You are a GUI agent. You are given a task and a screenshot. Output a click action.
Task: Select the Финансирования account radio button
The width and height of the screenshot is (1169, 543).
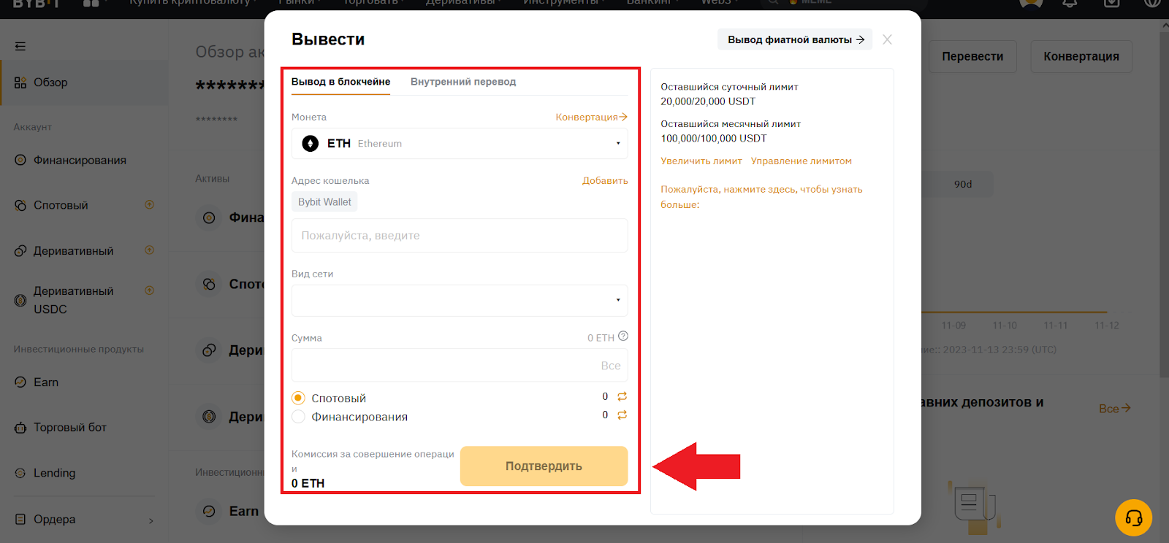click(298, 416)
